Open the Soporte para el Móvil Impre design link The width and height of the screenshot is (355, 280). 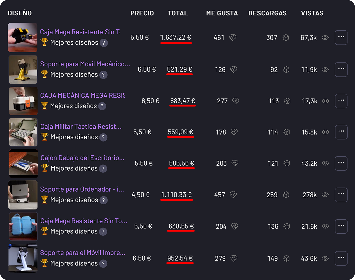(x=83, y=253)
